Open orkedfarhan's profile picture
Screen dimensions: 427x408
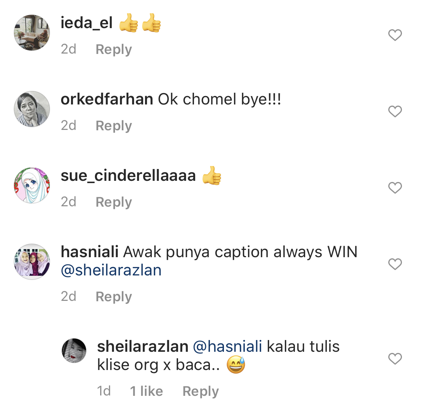[32, 109]
